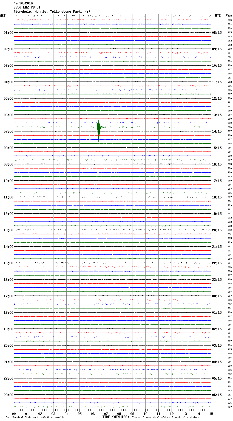
Task: Select the 23:00 MST time label
Action: click(x=8, y=395)
